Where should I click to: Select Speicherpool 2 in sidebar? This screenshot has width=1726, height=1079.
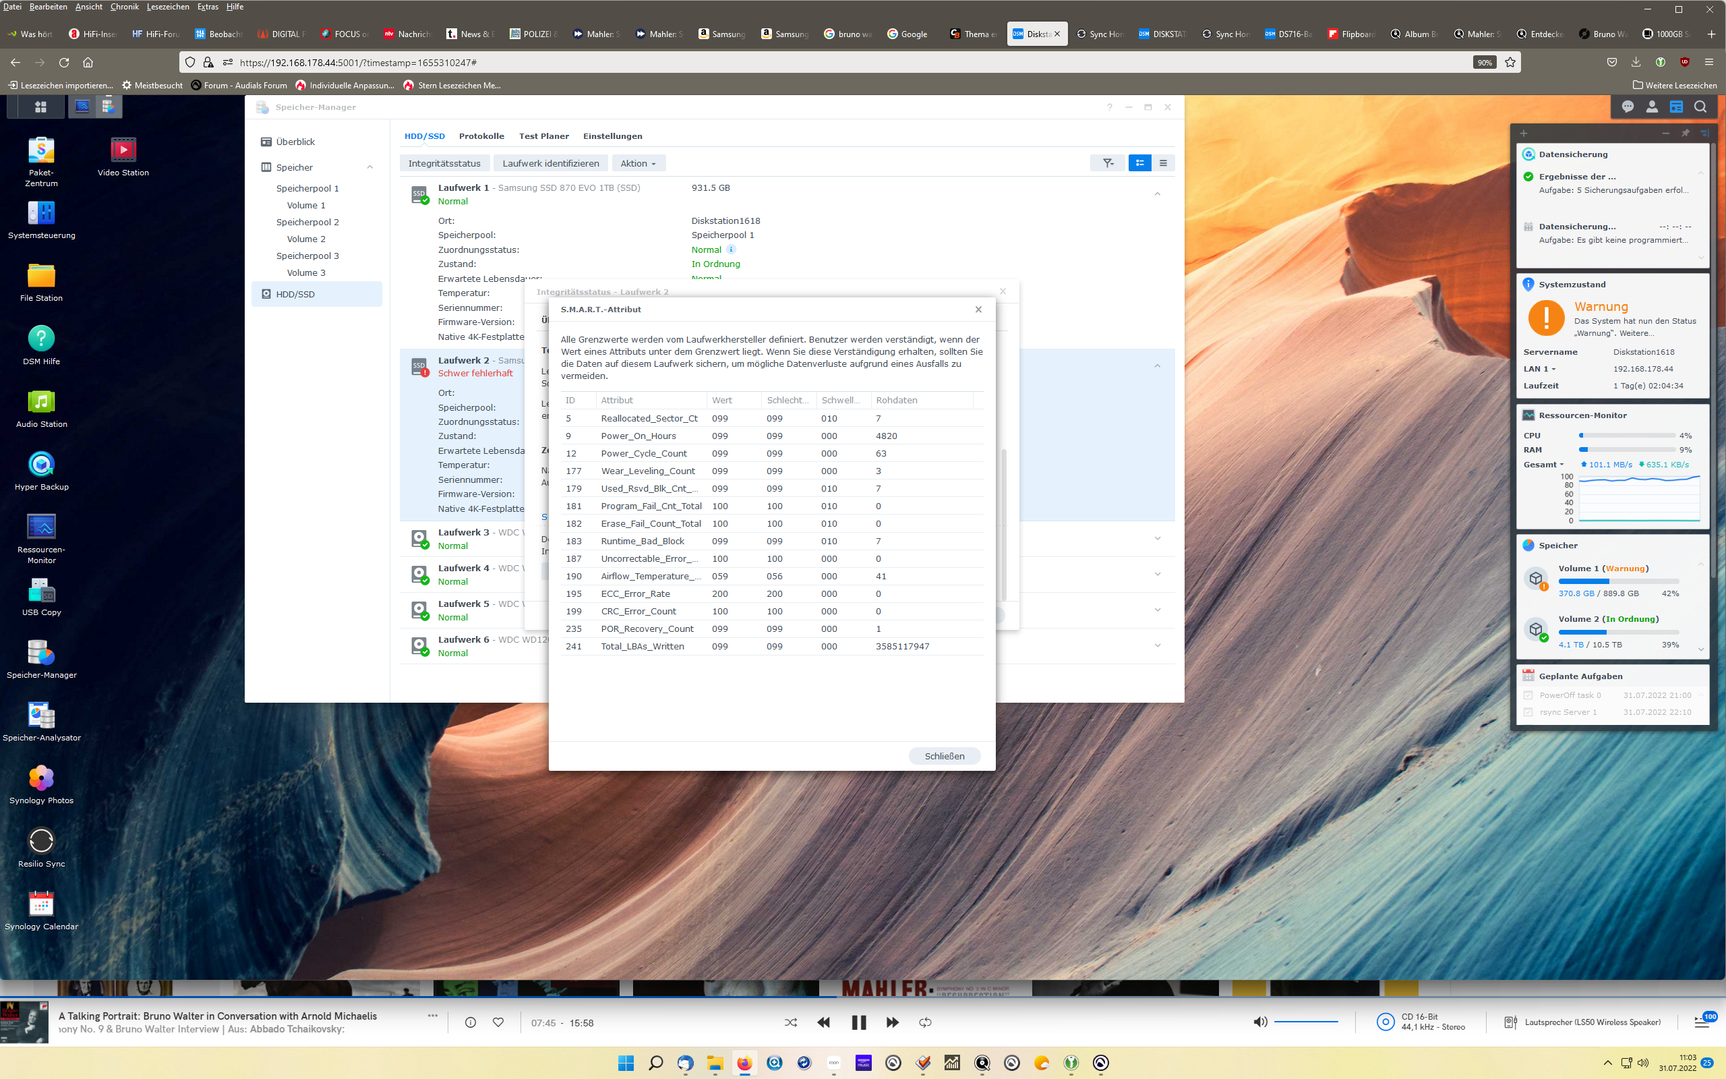pyautogui.click(x=307, y=222)
